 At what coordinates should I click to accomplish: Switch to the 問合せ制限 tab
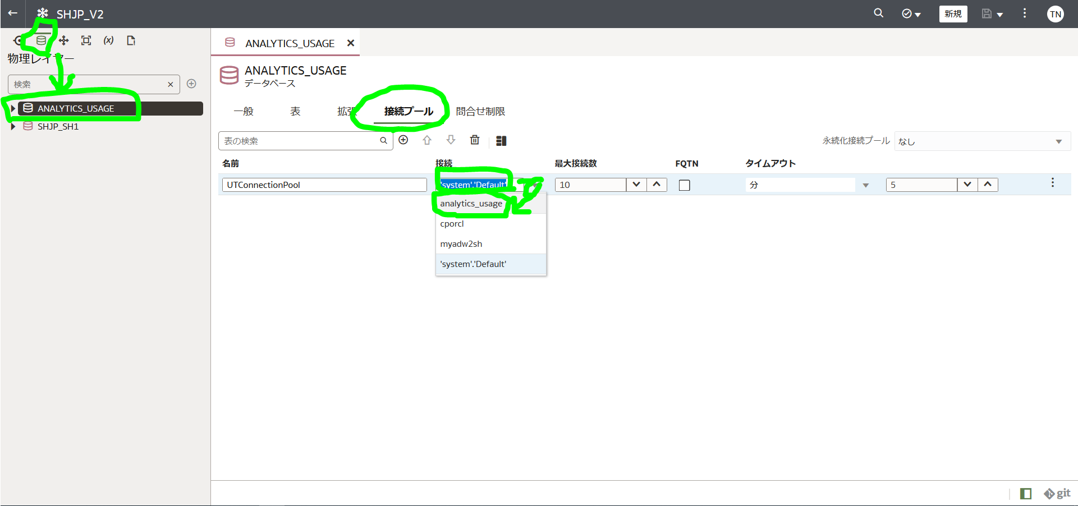(x=480, y=111)
